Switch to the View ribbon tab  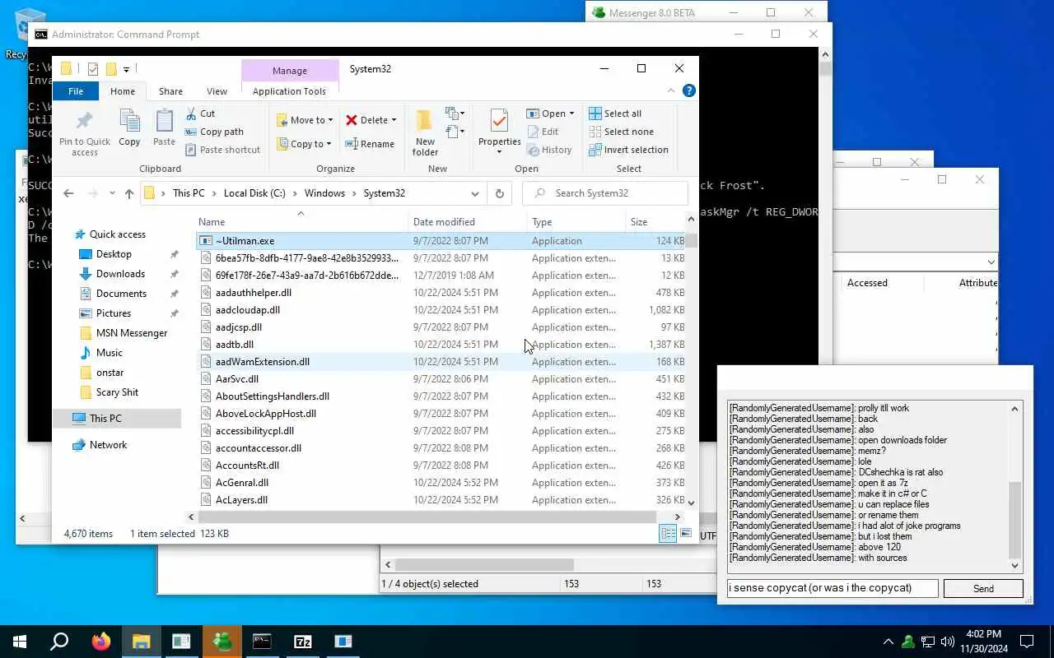[217, 91]
